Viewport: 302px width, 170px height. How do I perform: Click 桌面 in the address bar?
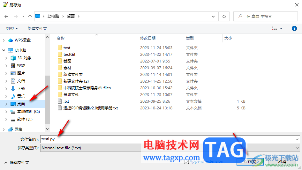[x=71, y=16]
